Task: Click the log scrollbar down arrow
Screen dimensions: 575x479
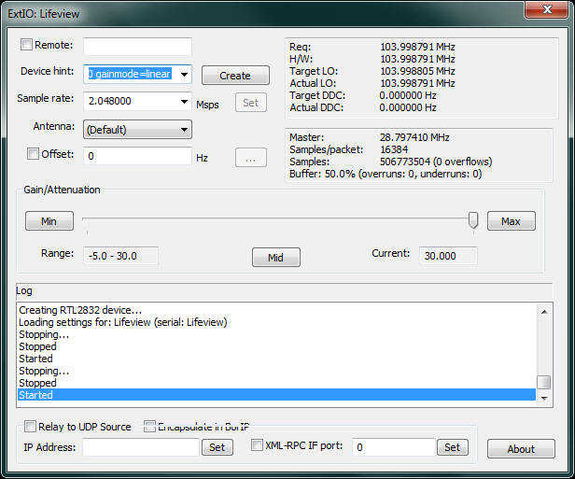Action: (544, 399)
